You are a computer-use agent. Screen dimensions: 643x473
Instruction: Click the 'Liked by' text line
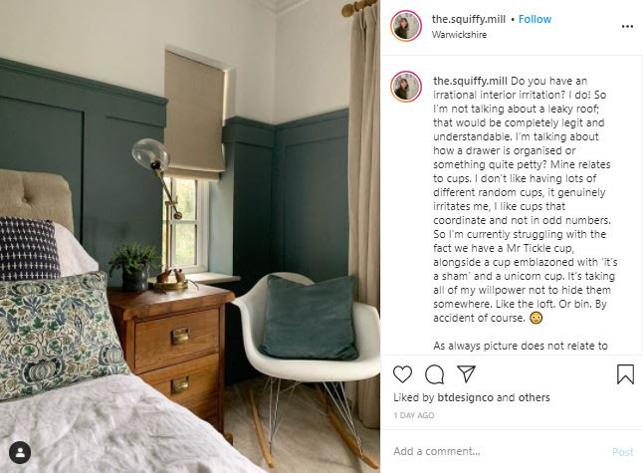[472, 397]
